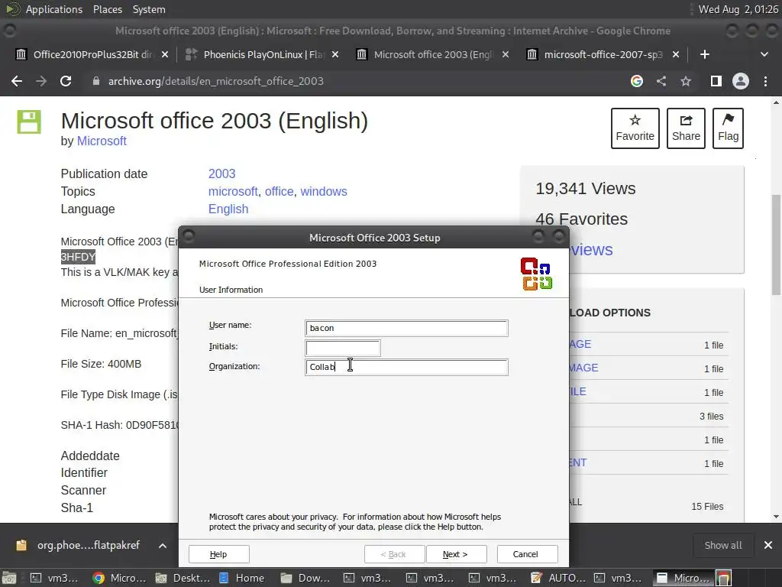
Task: Open the windows topic link
Action: click(x=324, y=192)
